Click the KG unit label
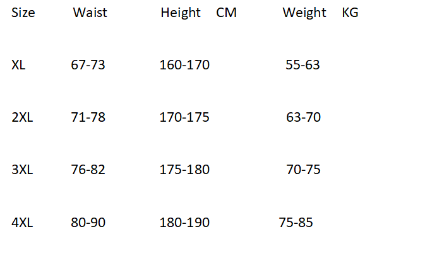 point(350,13)
